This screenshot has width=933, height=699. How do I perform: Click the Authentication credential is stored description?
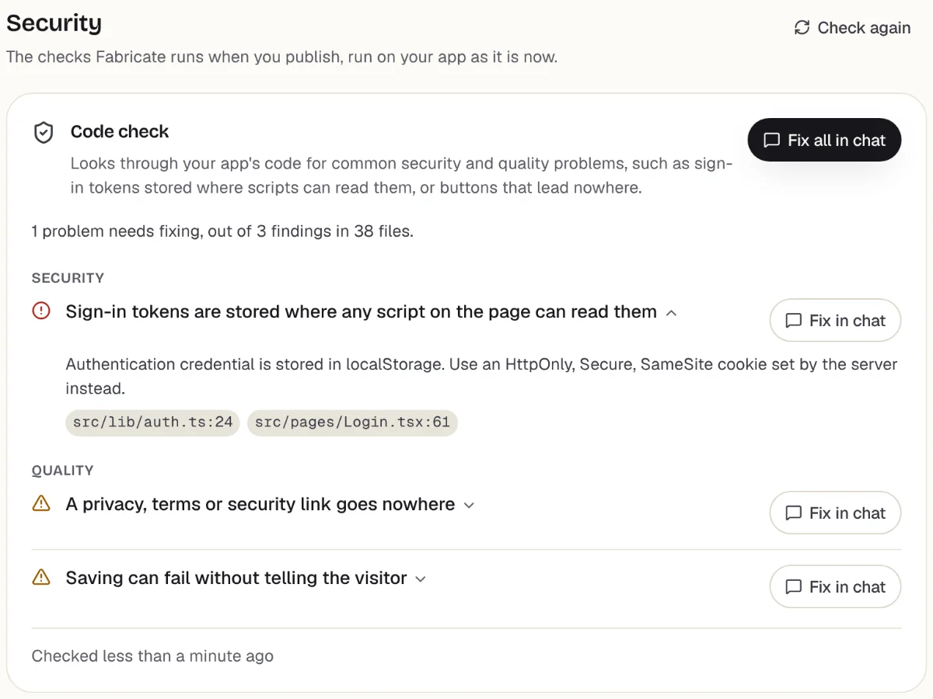click(x=481, y=376)
